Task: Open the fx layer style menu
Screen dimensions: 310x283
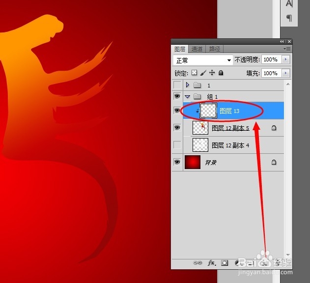Action: click(212, 263)
